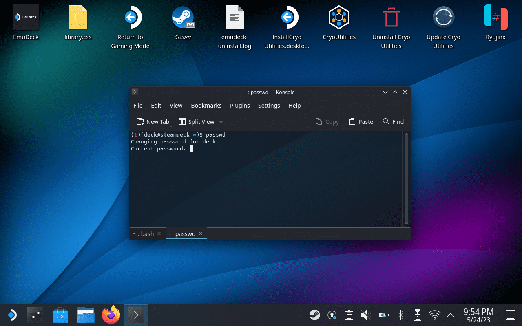Open the Wi-Fi networks tray icon
522x326 pixels.
435,315
